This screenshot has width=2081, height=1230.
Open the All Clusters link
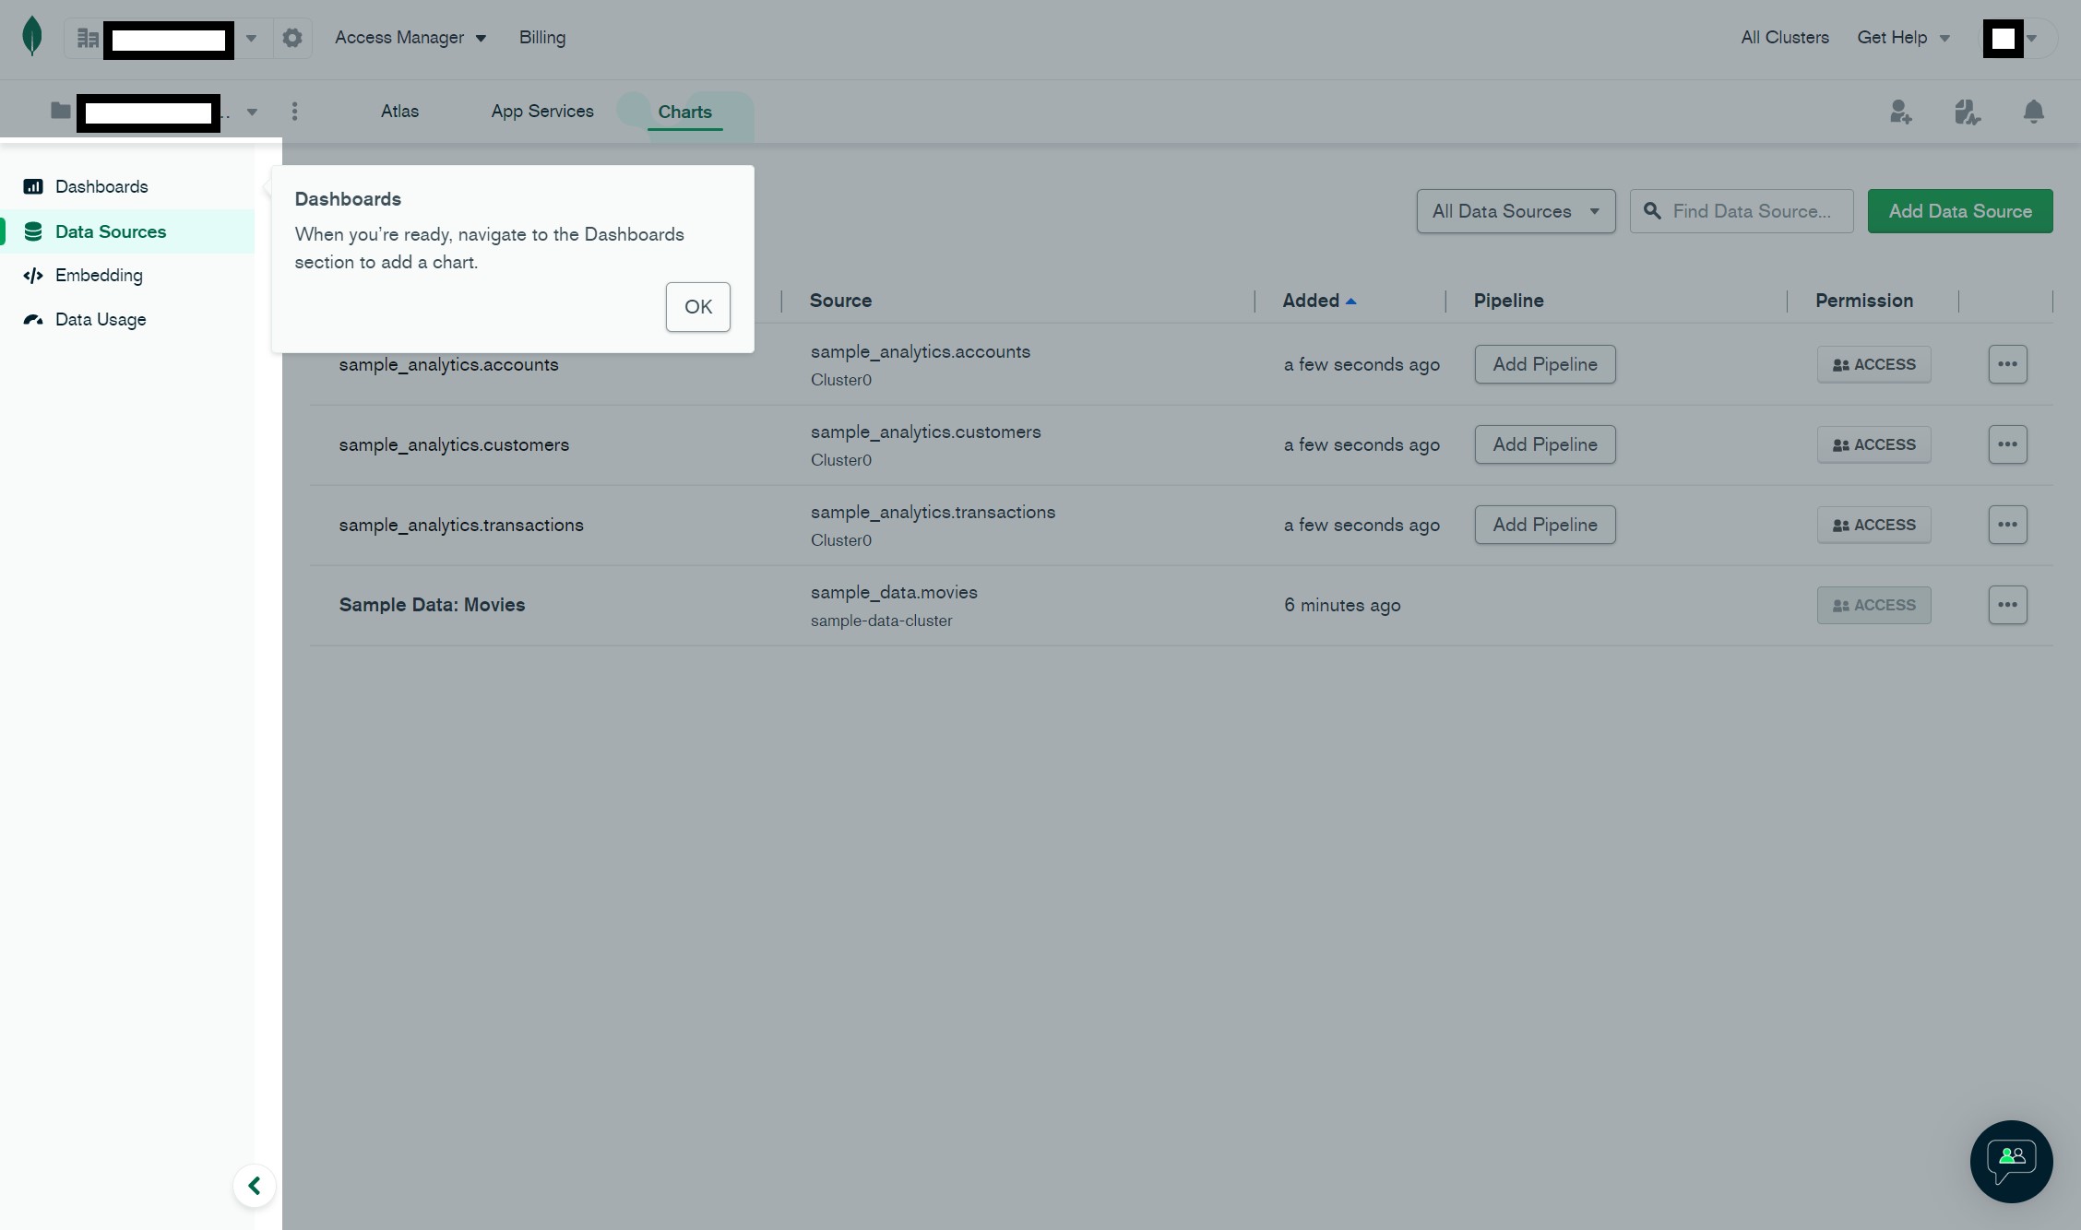pos(1784,38)
